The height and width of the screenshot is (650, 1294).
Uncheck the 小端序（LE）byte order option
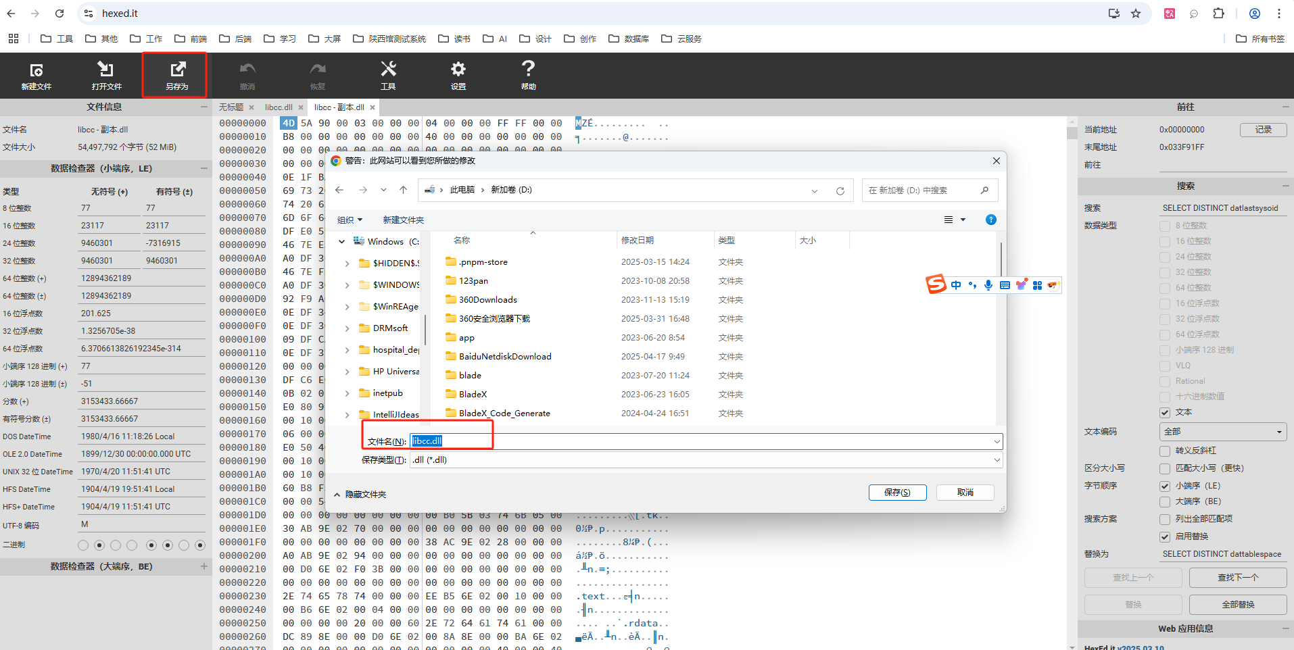[1166, 486]
